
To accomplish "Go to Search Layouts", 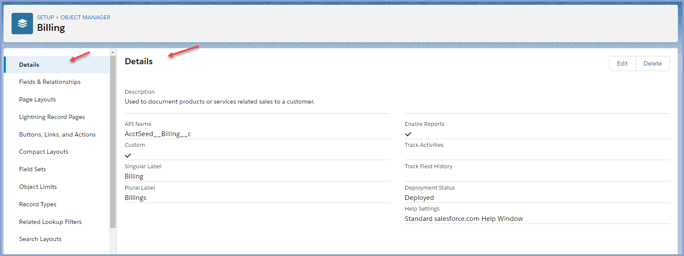I will [x=40, y=239].
